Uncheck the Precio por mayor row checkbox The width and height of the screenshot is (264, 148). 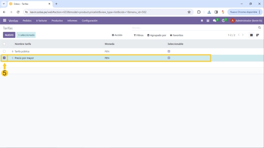[x=4, y=58]
